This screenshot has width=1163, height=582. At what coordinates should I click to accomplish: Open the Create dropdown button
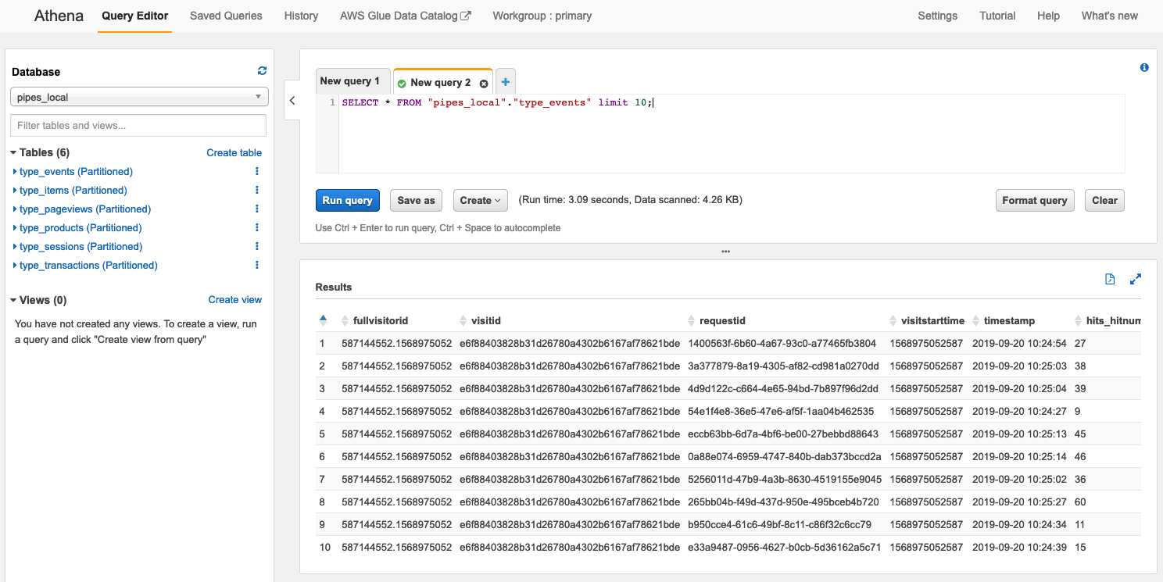pyautogui.click(x=480, y=201)
